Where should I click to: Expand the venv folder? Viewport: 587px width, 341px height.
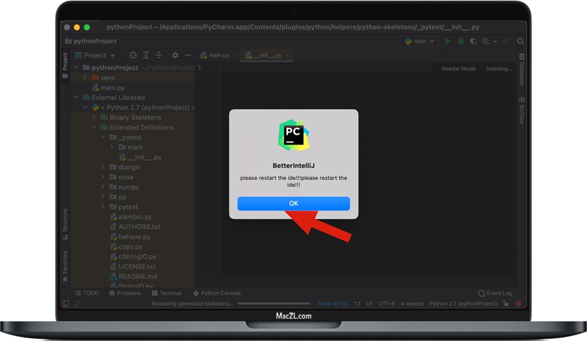pyautogui.click(x=85, y=77)
